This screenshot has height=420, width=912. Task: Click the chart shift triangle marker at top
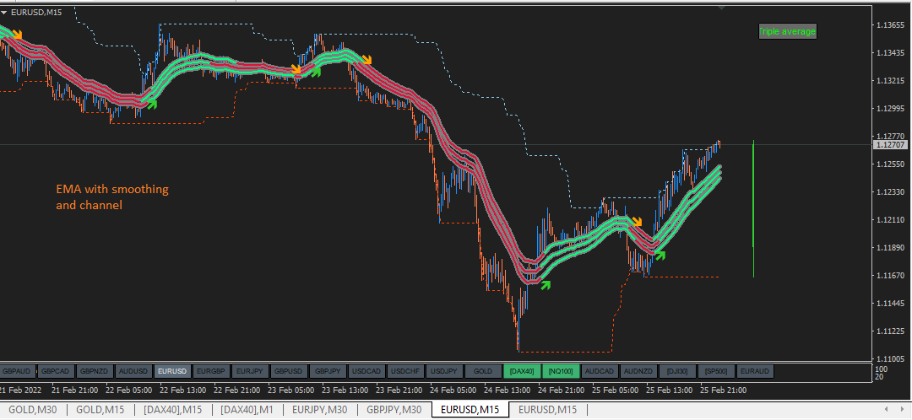tap(721, 8)
